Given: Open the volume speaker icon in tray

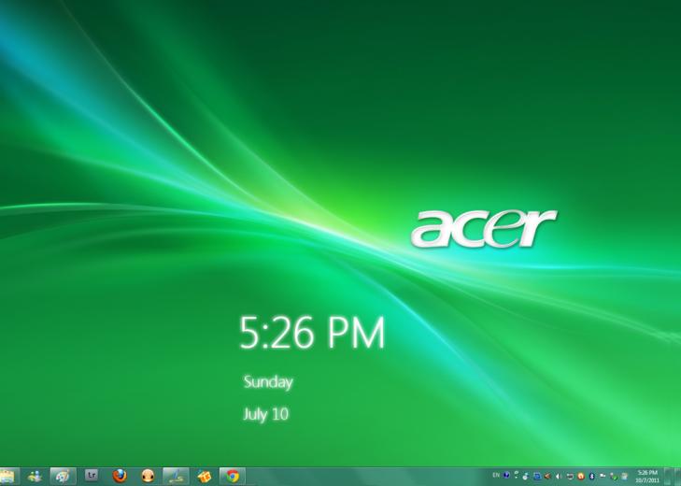Looking at the screenshot, I should click(x=559, y=477).
